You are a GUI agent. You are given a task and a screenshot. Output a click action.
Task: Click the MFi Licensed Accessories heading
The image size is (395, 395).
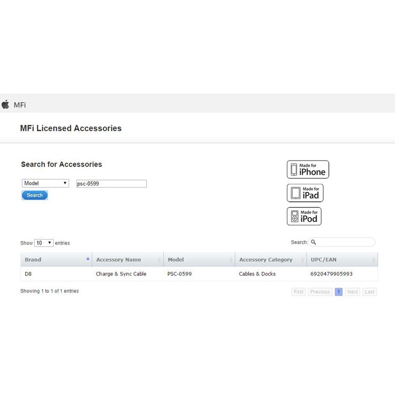tap(71, 128)
